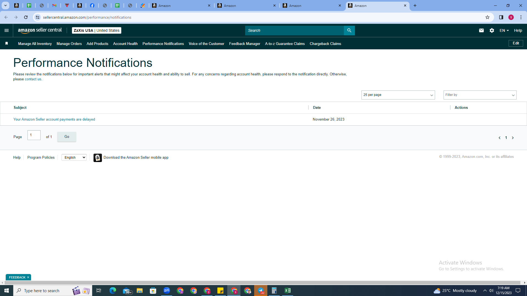Go back in browser history
This screenshot has height=296, width=527.
[6, 17]
